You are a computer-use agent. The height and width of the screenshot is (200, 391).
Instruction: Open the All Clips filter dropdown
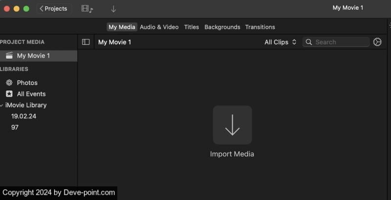coord(281,42)
